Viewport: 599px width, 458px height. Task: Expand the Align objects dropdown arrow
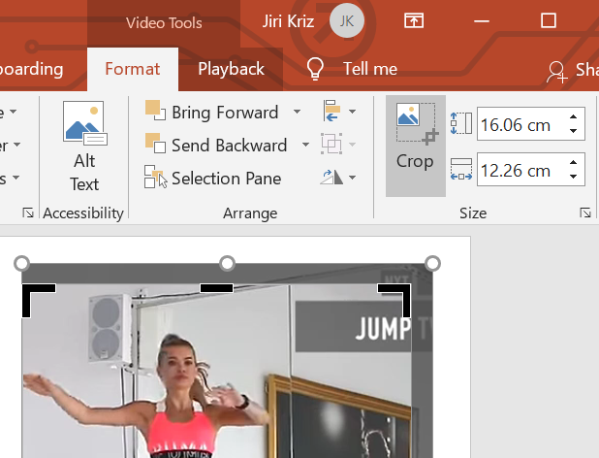353,112
